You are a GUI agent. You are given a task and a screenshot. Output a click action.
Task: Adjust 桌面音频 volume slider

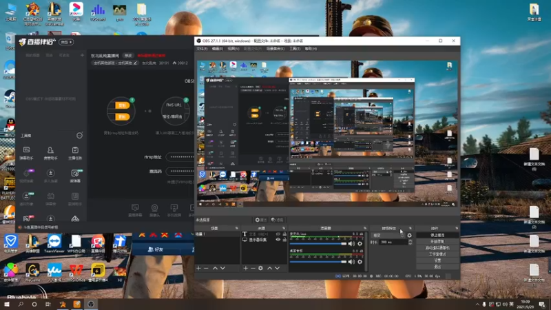318,262
